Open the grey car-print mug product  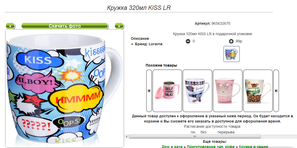[197, 91]
